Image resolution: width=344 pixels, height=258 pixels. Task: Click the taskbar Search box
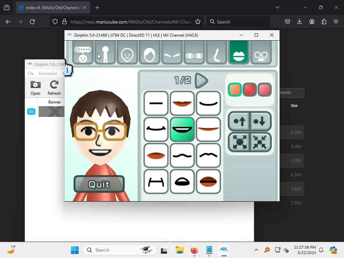(120, 250)
